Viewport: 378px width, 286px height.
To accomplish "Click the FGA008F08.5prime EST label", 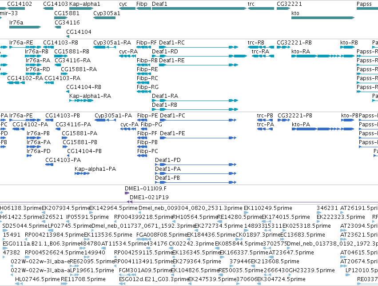I will point(162,234).
